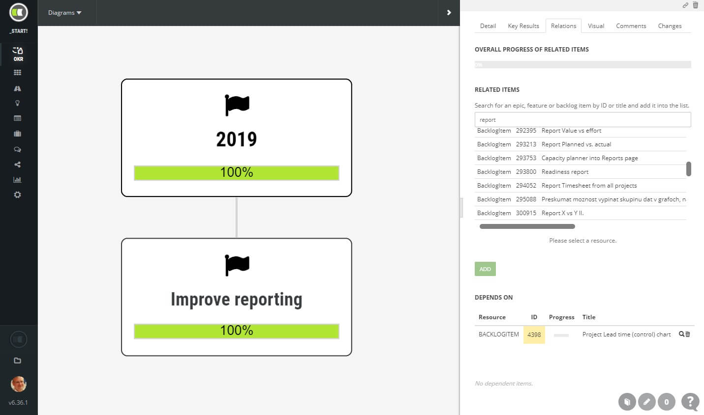Image resolution: width=704 pixels, height=415 pixels.
Task: Select 'Capacity planner into Reports page' result
Action: (581, 158)
